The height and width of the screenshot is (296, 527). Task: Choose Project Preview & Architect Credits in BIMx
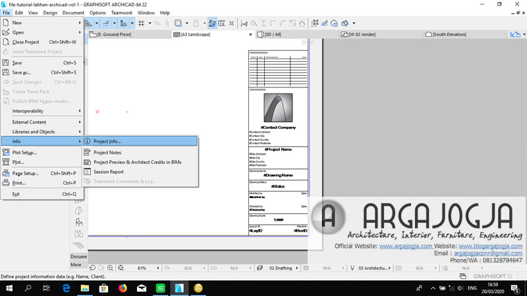click(140, 162)
